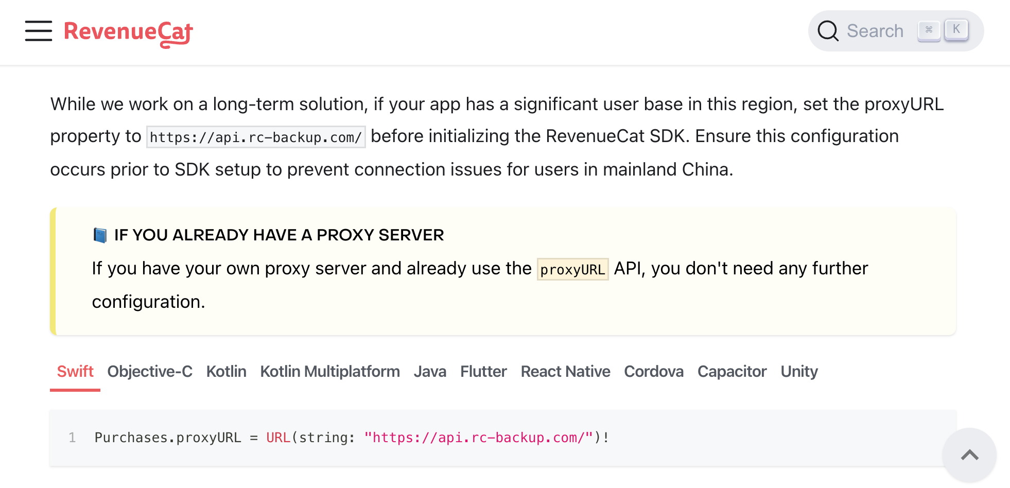Image resolution: width=1010 pixels, height=488 pixels.
Task: Click the blue book note icon
Action: click(x=100, y=235)
